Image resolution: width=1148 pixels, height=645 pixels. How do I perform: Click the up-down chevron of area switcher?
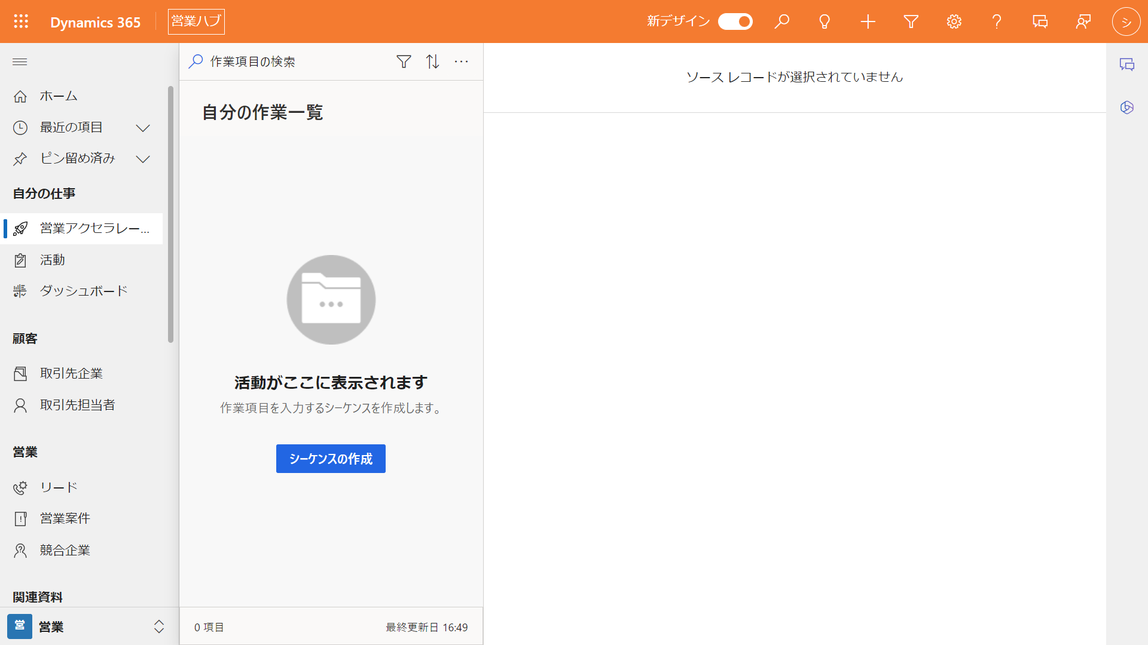158,626
